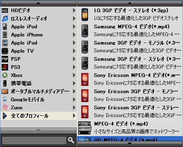Image resolution: width=183 pixels, height=147 pixels.
Task: Select the 全てのプロフィール category
Action: (x=39, y=116)
